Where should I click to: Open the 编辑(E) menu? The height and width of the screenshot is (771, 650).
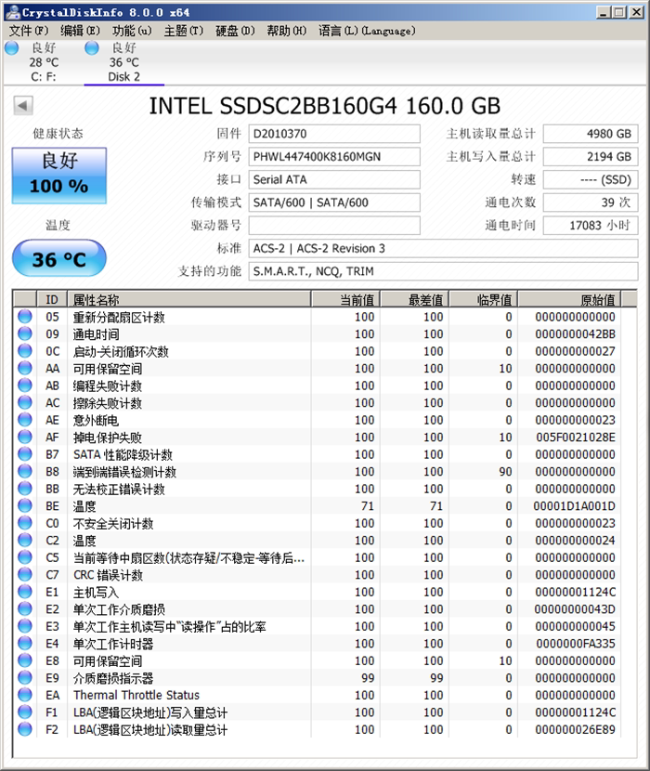pos(80,31)
